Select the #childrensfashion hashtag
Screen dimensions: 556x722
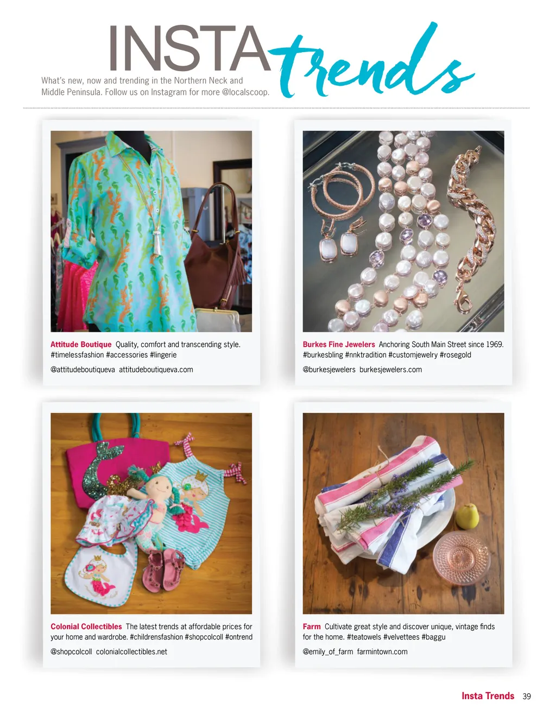coord(156,637)
